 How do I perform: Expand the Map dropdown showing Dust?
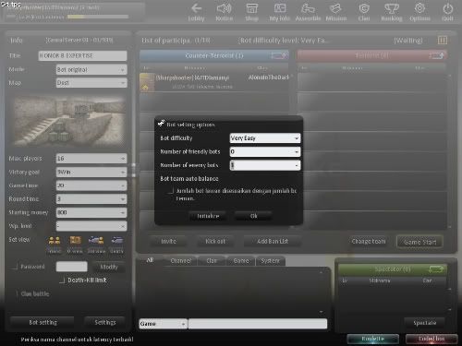tap(91, 83)
